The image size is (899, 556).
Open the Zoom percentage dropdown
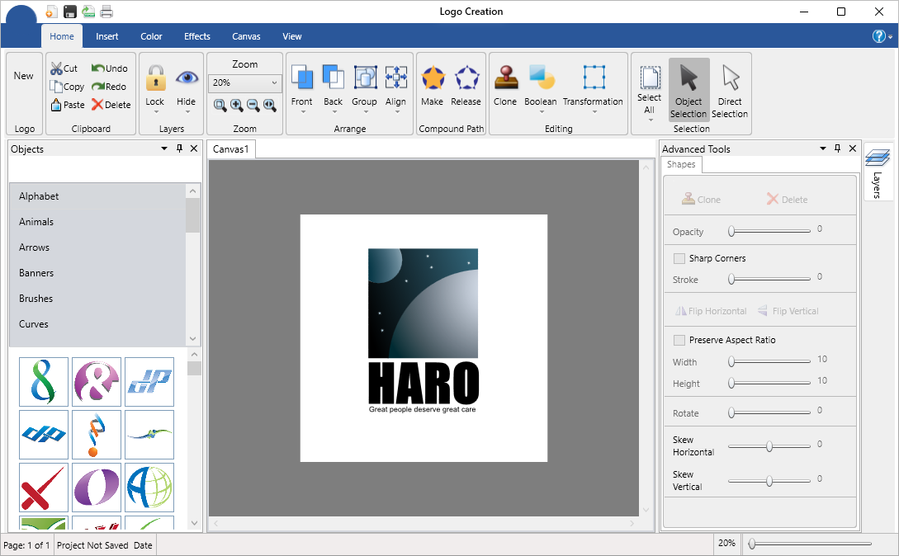pyautogui.click(x=274, y=83)
